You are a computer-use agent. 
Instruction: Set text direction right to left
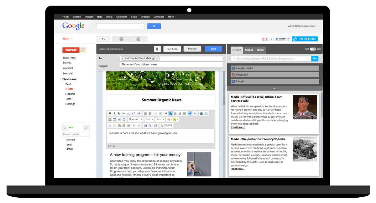[x=195, y=113]
